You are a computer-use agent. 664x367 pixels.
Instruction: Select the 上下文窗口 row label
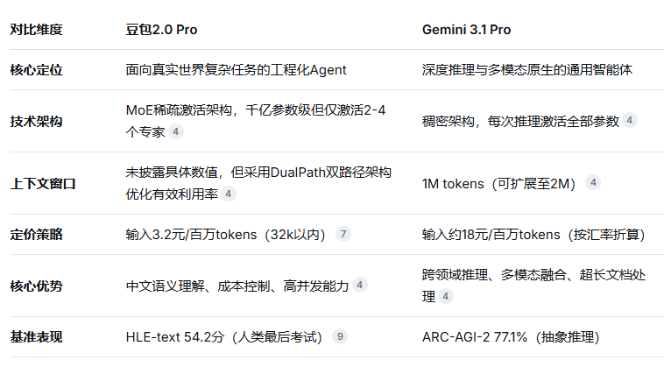[x=42, y=183]
